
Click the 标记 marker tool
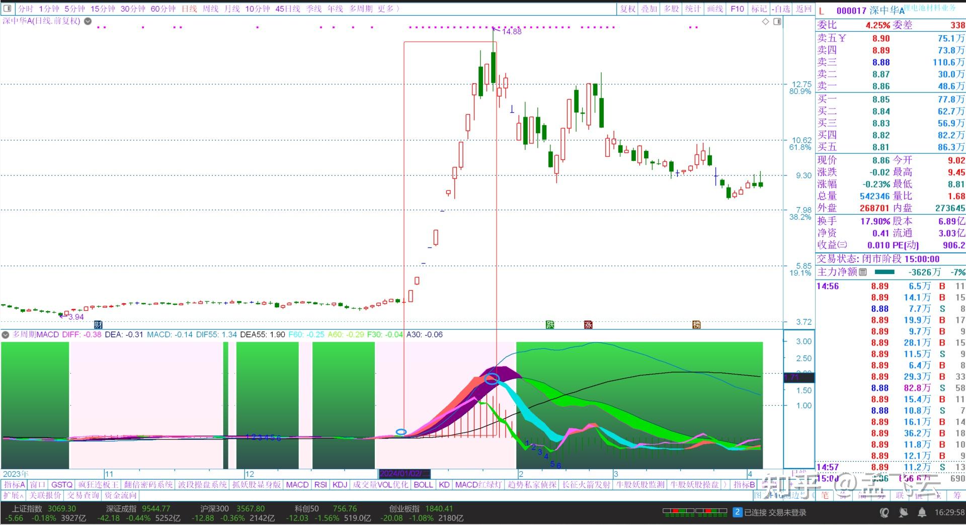(x=759, y=9)
